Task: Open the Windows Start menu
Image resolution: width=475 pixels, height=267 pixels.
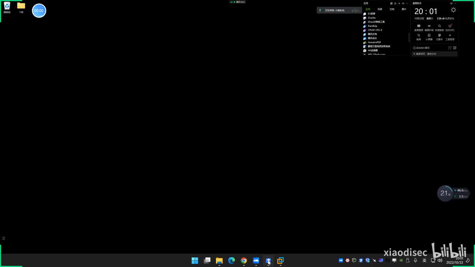Action: (x=195, y=261)
